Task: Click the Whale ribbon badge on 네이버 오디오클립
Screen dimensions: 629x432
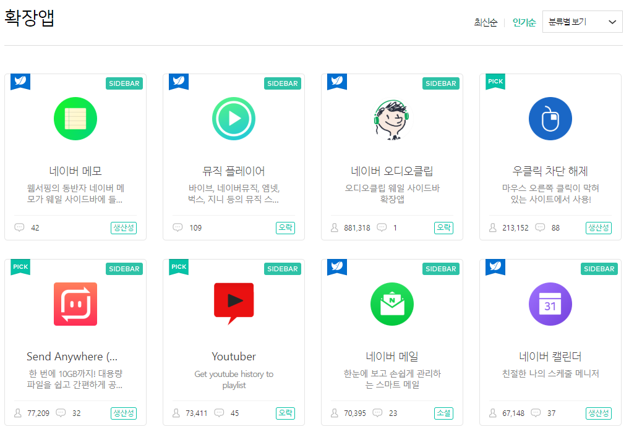Action: point(337,82)
